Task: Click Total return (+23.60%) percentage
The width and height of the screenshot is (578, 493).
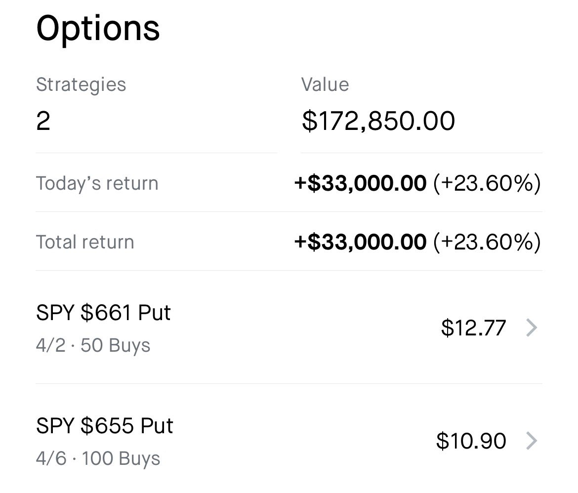Action: 487,242
